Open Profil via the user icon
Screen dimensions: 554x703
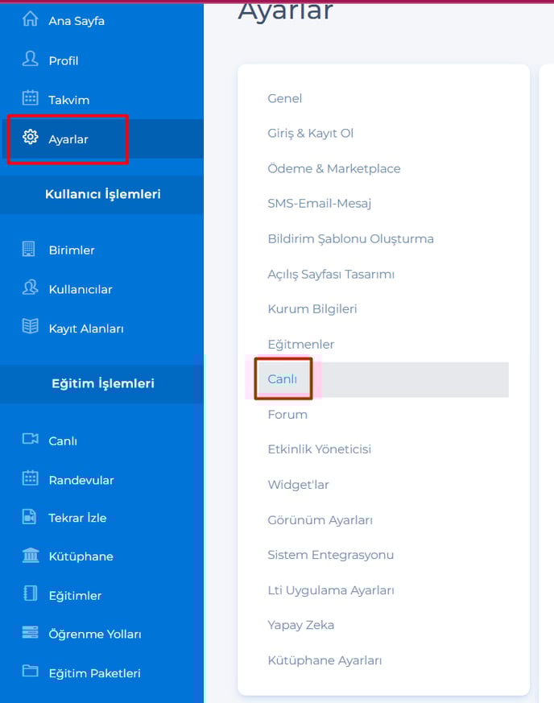click(30, 59)
